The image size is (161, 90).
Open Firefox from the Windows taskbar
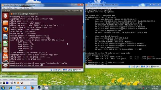[x=32, y=88]
